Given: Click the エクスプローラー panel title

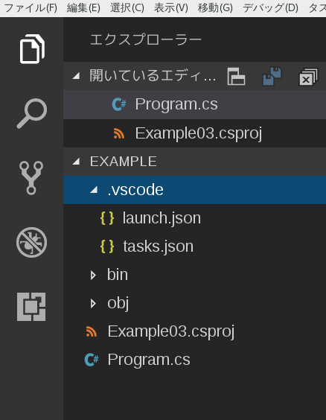Looking at the screenshot, I should [146, 39].
